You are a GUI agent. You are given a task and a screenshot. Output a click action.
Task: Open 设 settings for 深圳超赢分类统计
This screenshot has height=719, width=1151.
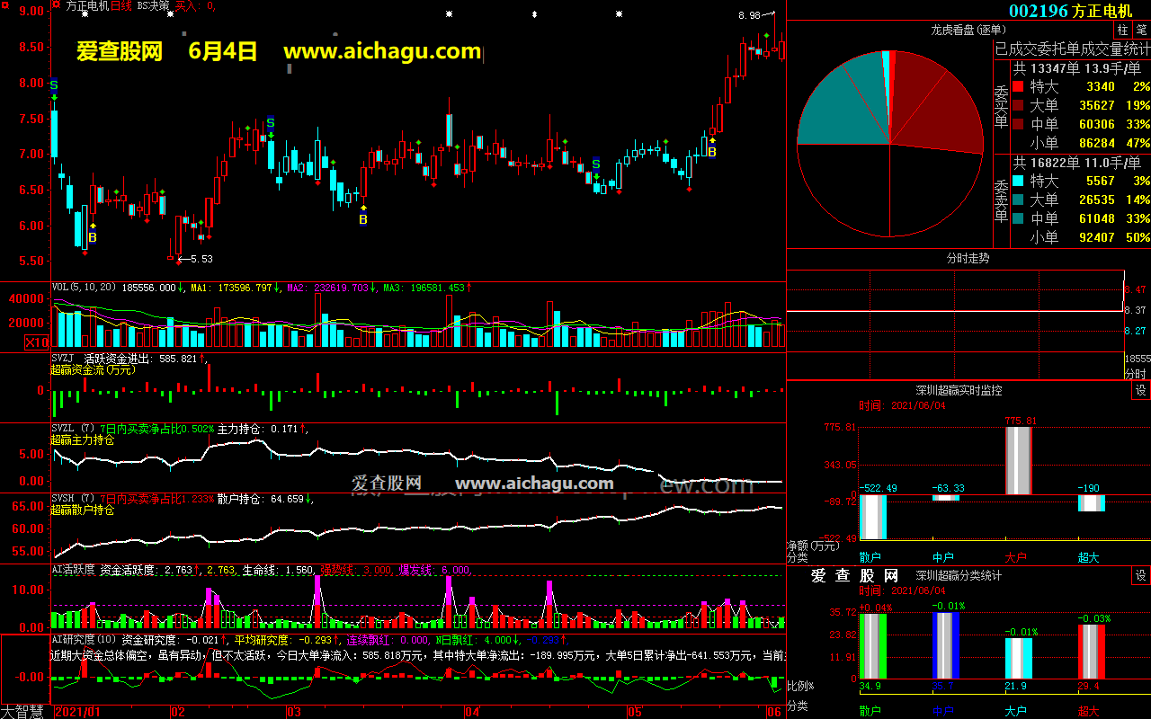coord(1140,575)
